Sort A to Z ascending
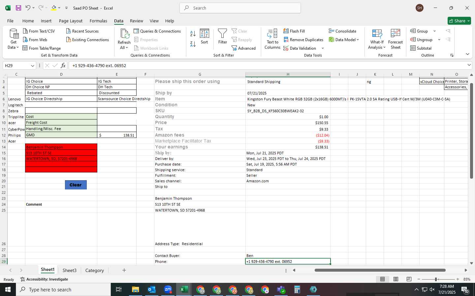The height and width of the screenshot is (296, 475). [193, 34]
